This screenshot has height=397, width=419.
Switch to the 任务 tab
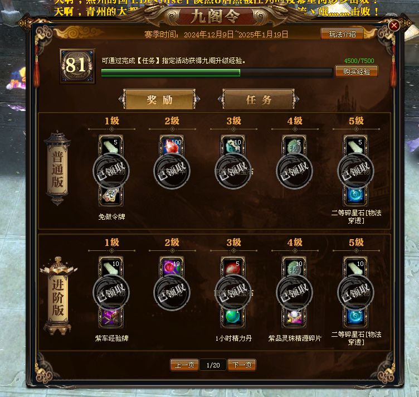pos(259,99)
